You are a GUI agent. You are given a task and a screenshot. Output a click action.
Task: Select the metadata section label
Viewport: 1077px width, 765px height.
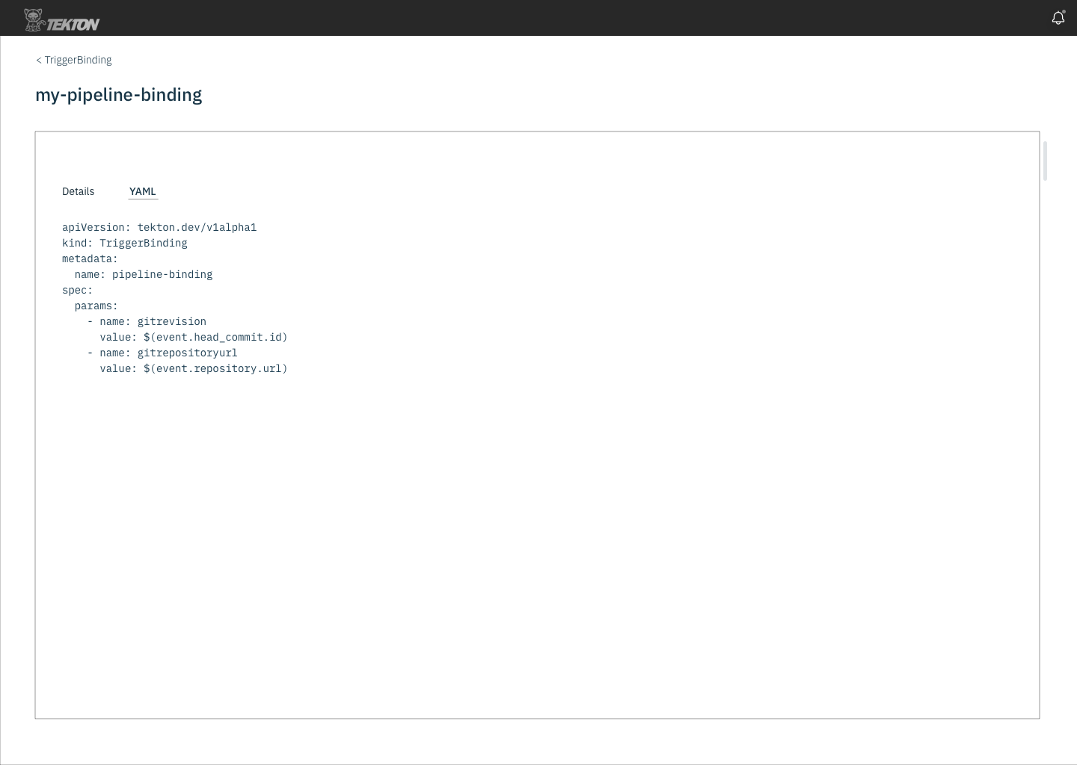click(x=89, y=258)
